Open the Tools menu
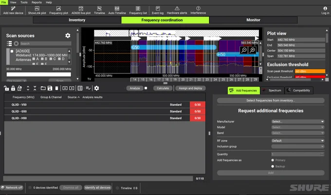331x195 pixels. pos(24,2)
